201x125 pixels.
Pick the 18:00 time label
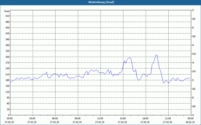[146, 118]
